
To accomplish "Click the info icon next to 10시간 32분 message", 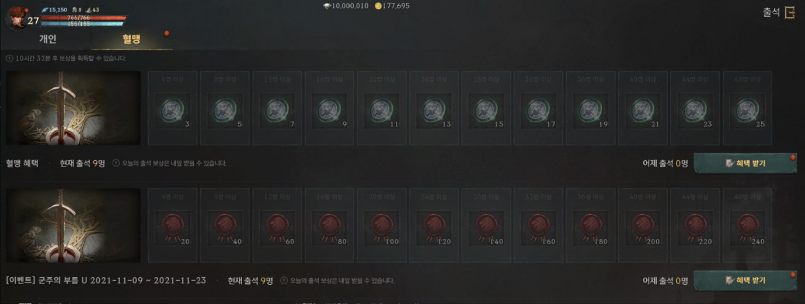I will [9, 58].
